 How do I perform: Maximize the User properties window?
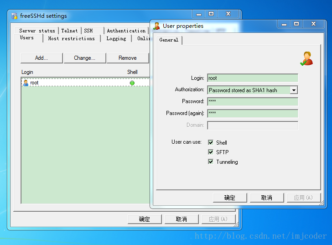296,24
